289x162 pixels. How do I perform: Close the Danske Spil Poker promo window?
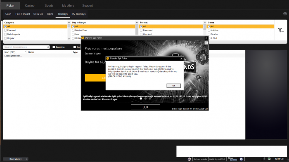point(206,38)
